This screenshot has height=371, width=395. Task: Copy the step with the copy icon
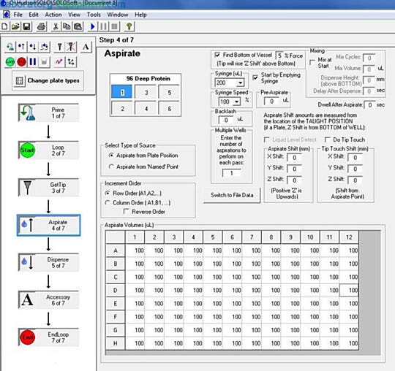[67, 26]
